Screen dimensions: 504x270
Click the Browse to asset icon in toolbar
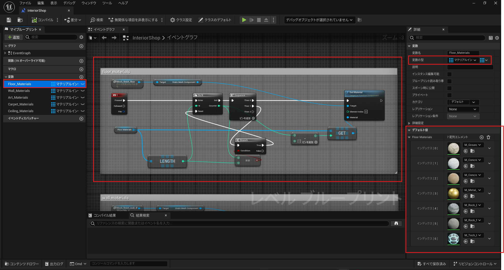pos(20,20)
